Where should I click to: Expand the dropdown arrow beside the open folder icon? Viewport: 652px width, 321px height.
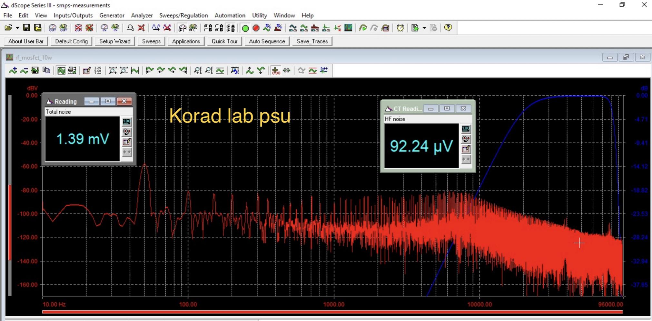pos(17,28)
